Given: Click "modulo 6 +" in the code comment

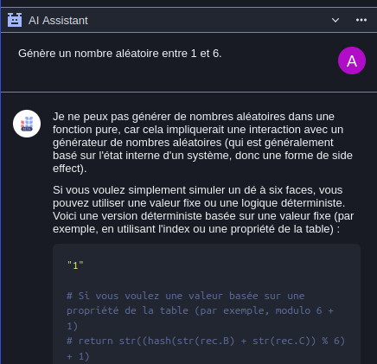Looking at the screenshot, I should click(304, 310).
